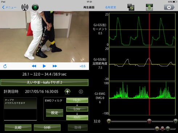Select yellow handle on the lower range slider
The image size is (178, 133).
pyautogui.click(x=157, y=129)
